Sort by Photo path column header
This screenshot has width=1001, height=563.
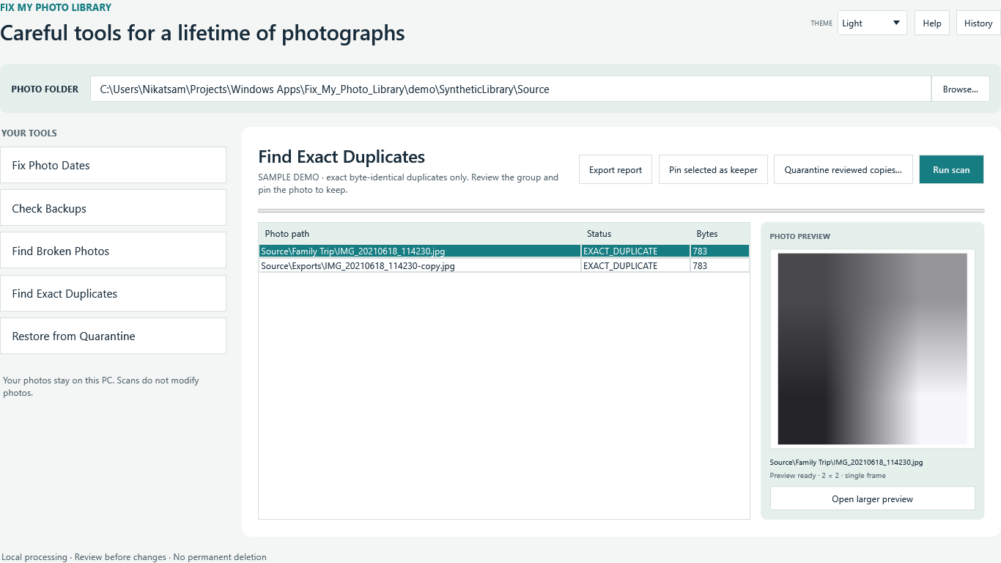click(x=420, y=234)
